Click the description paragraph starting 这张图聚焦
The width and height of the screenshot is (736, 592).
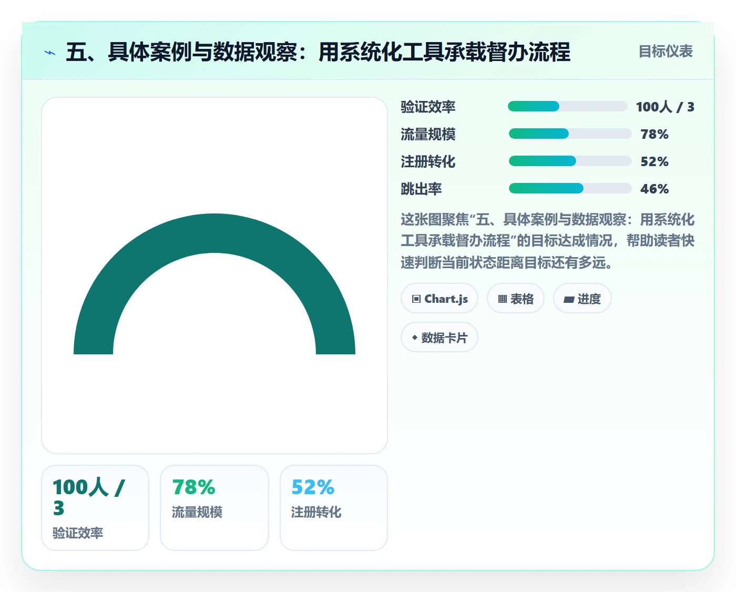(547, 241)
